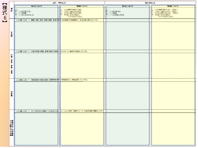The image size is (198, 148).
Task: Click the 行動・性格・感情・感覚 row label
Action: click(x=11, y=64)
